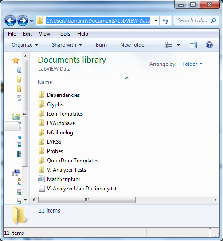Open help with the question mark icon
223x241 pixels.
click(x=209, y=45)
